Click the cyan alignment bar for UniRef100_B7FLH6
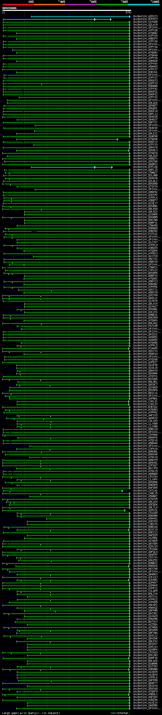 (72, 167)
